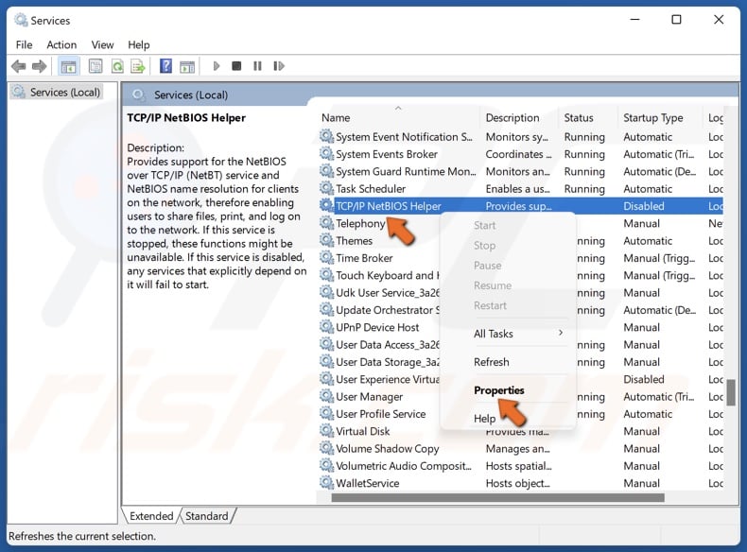Click the Stop Service square icon
The width and height of the screenshot is (747, 552).
click(236, 66)
